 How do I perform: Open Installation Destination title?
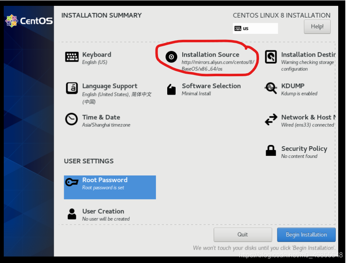click(308, 54)
